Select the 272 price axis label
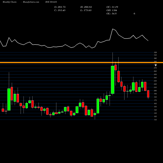 pos(155,68)
